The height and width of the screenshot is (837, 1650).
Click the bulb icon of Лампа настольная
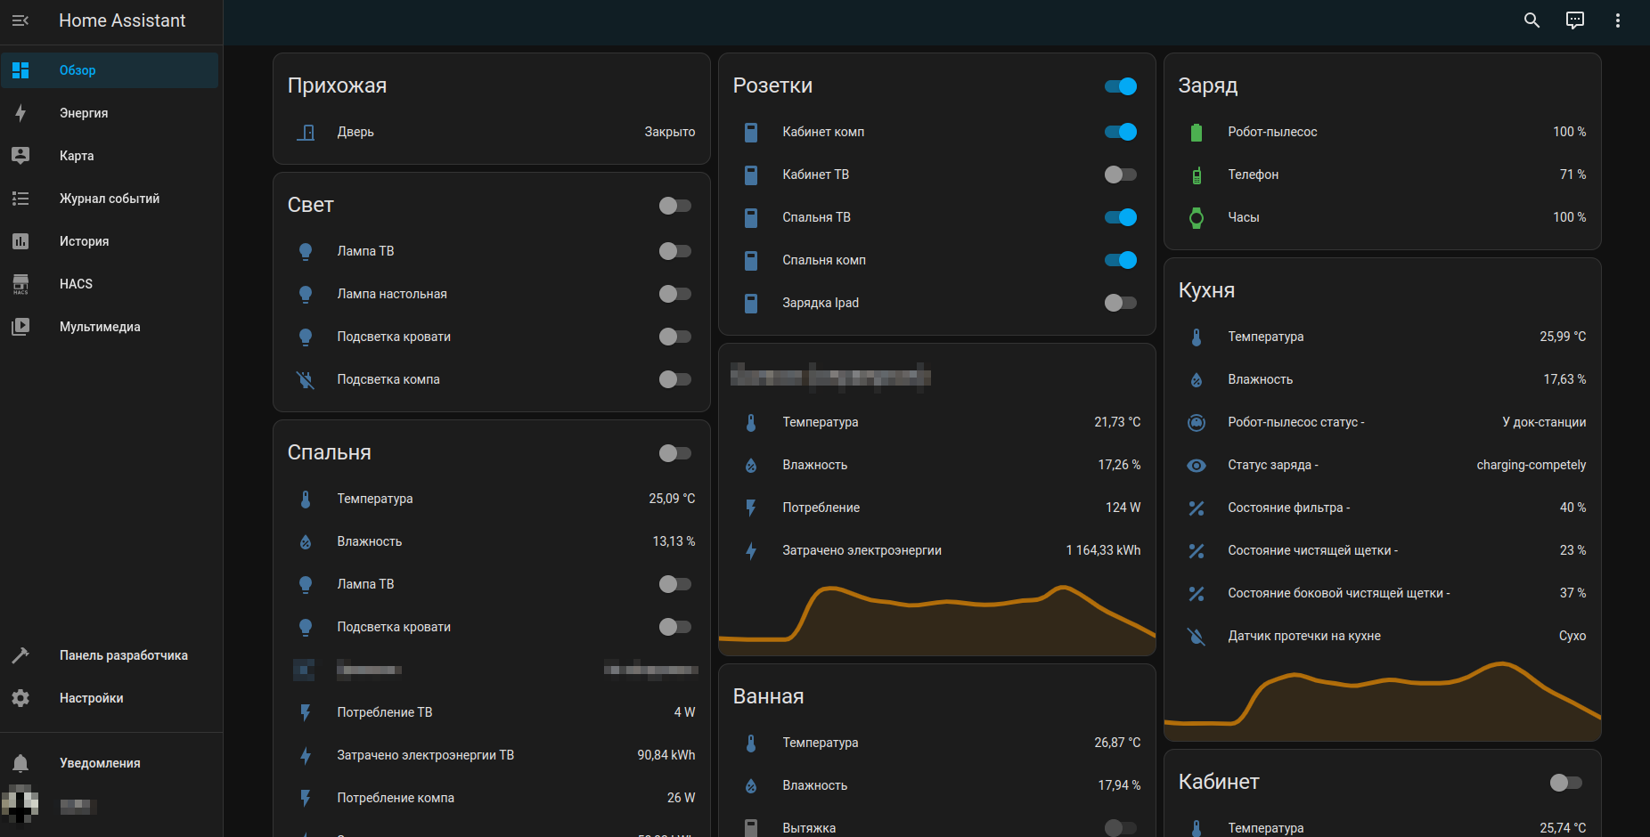point(306,294)
